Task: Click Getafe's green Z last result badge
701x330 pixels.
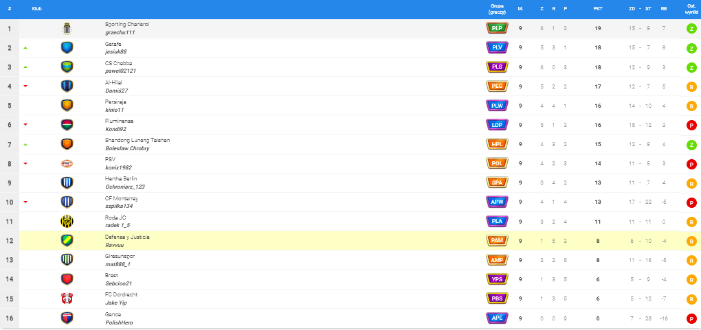Action: point(691,48)
